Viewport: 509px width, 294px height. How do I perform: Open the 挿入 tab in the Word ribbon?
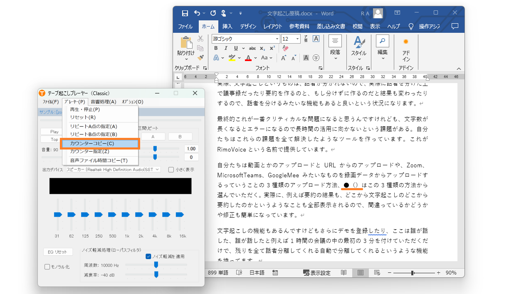pos(227,26)
